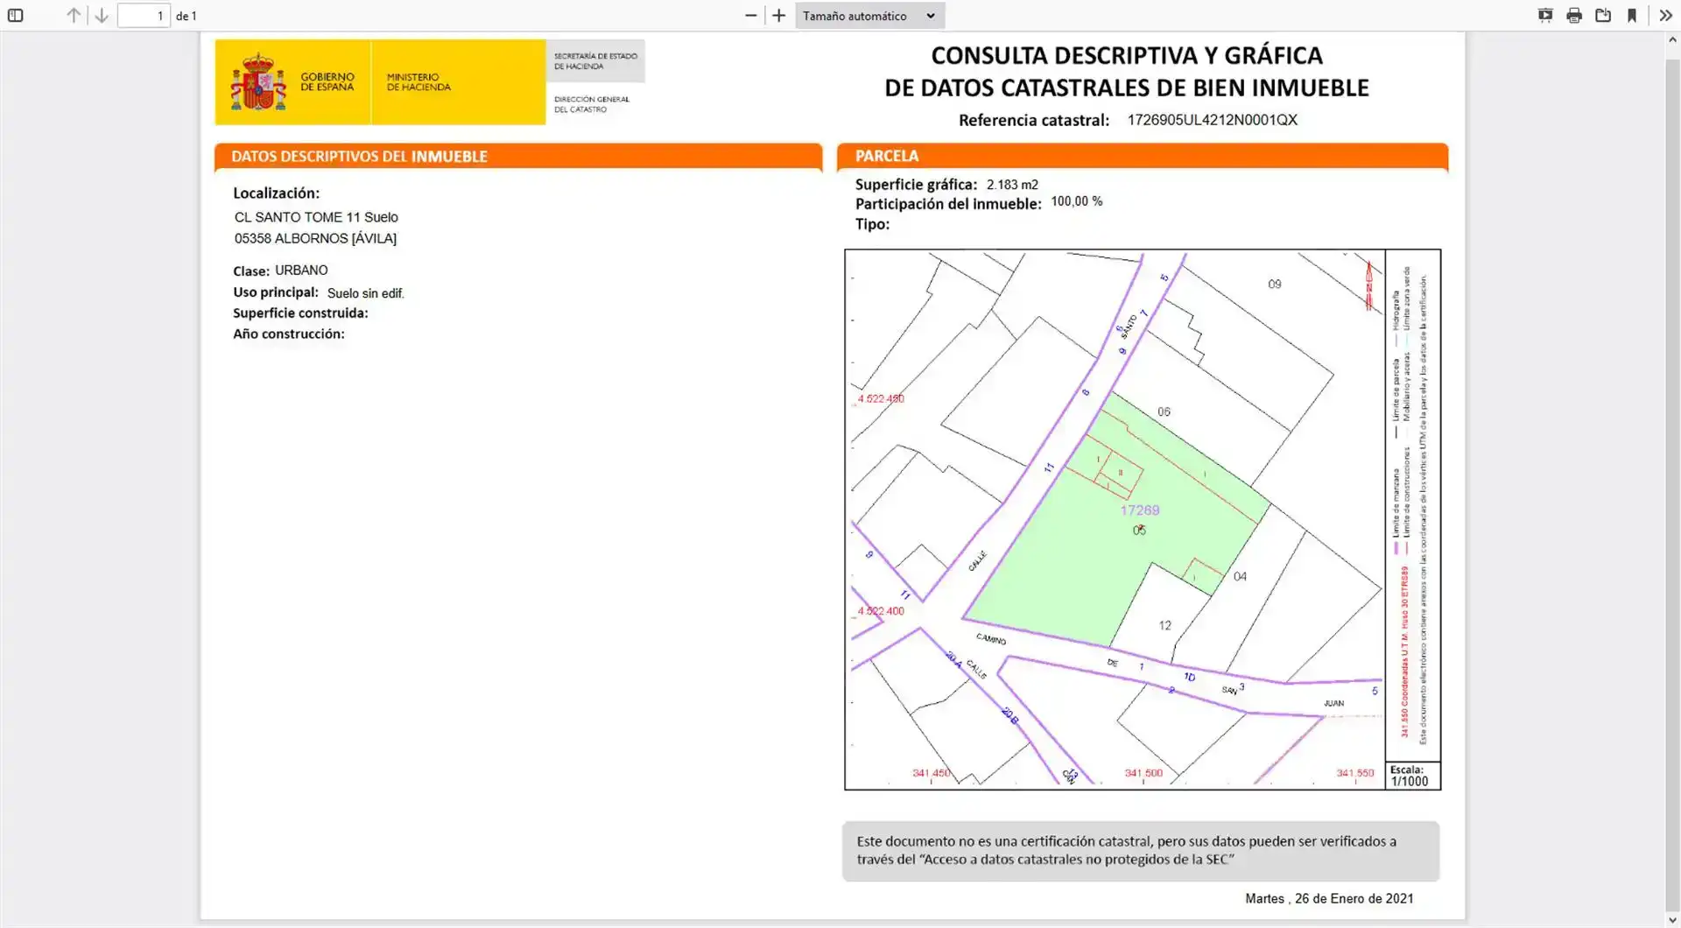The width and height of the screenshot is (1681, 928).
Task: Click the postal line 05358 ALBORNOS [ÁVILA]
Action: pos(315,238)
